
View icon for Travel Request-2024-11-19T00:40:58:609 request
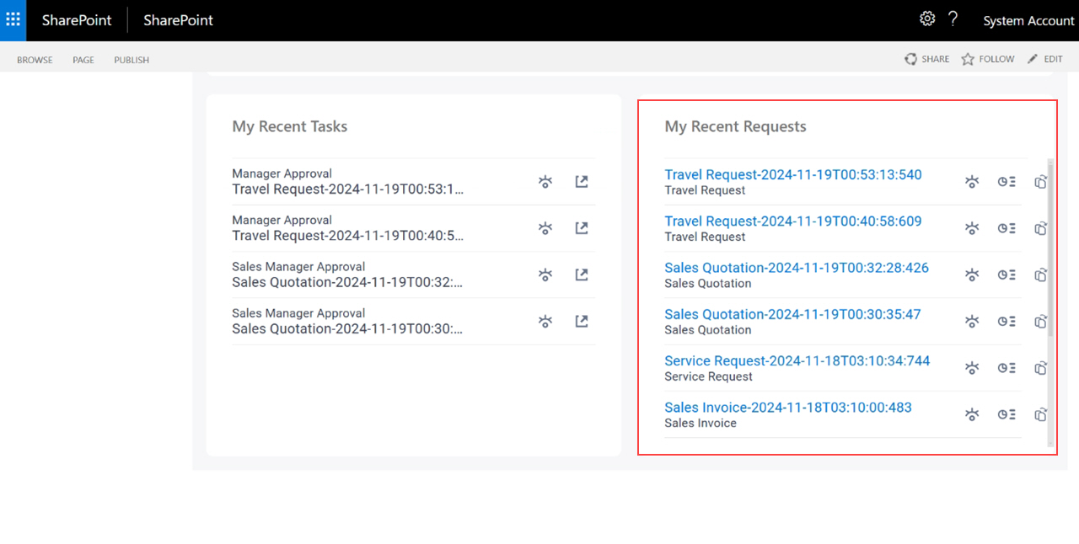coord(972,227)
